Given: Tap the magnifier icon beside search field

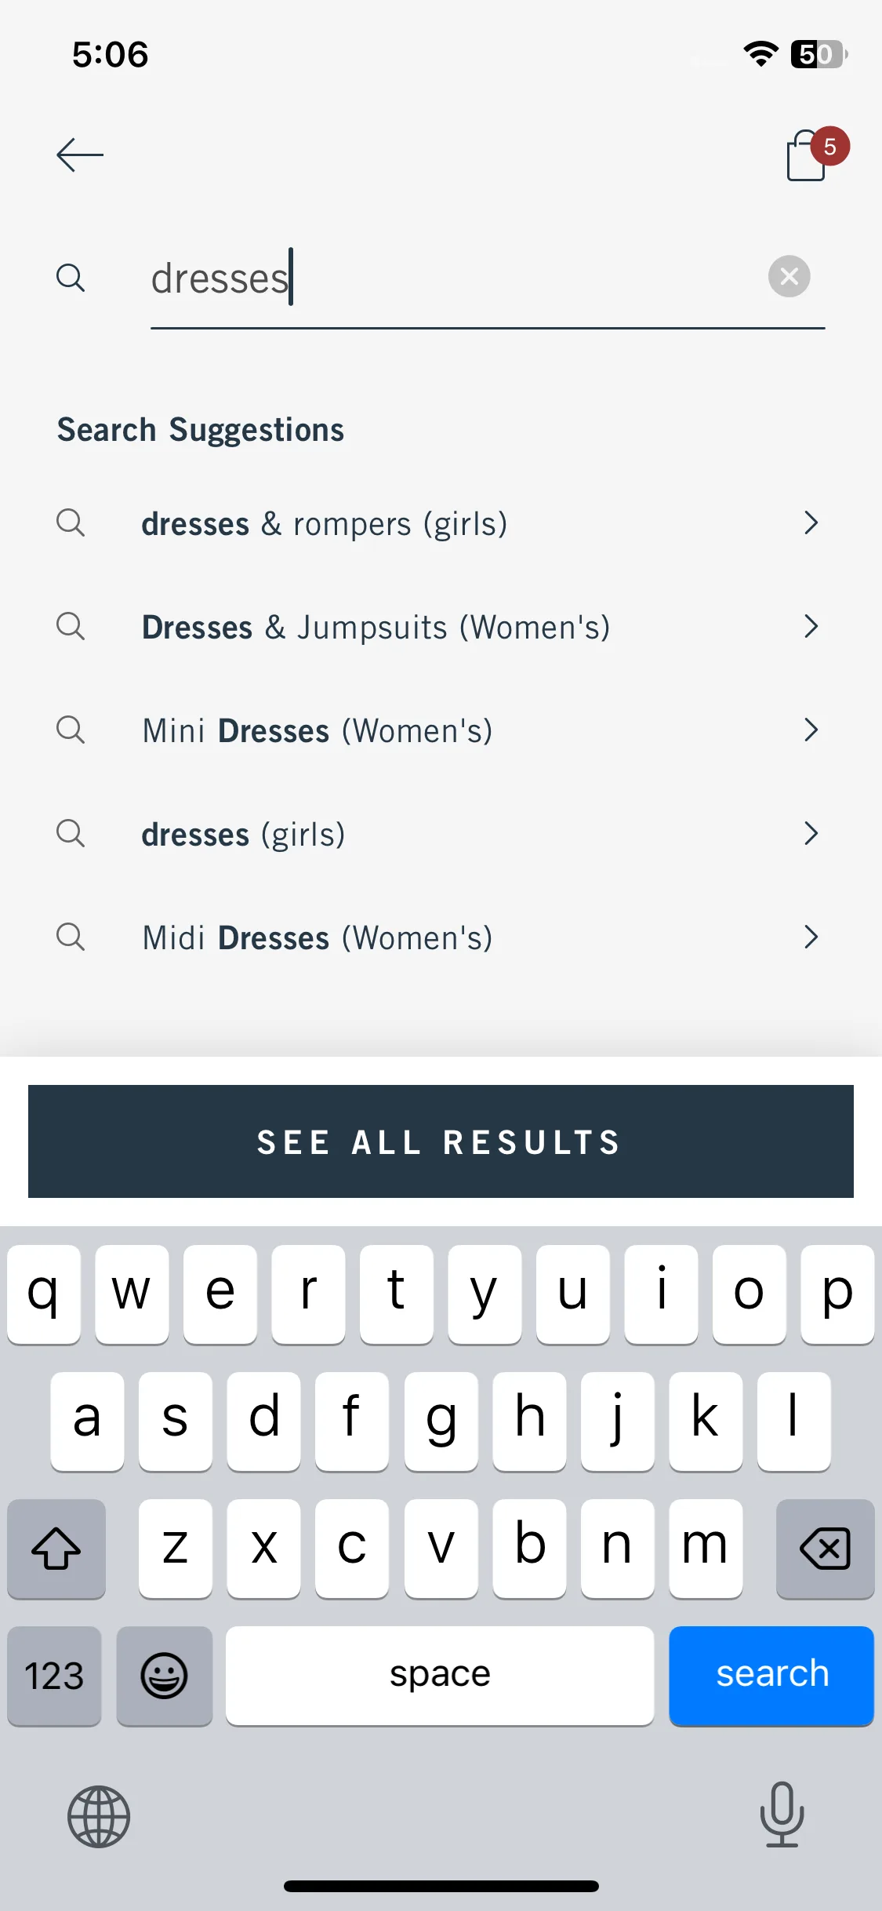Looking at the screenshot, I should [x=71, y=278].
